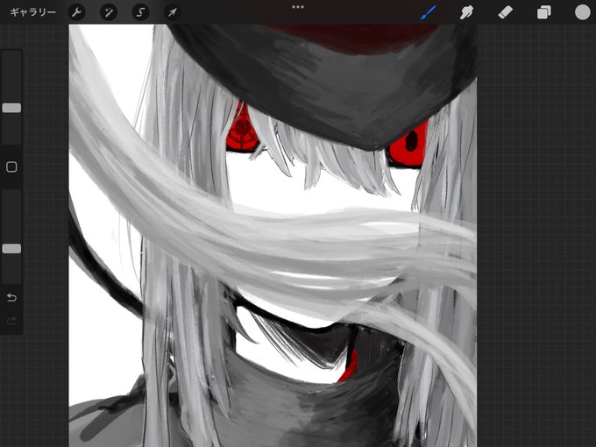Open the Layers panel
This screenshot has width=596, height=447.
click(544, 12)
